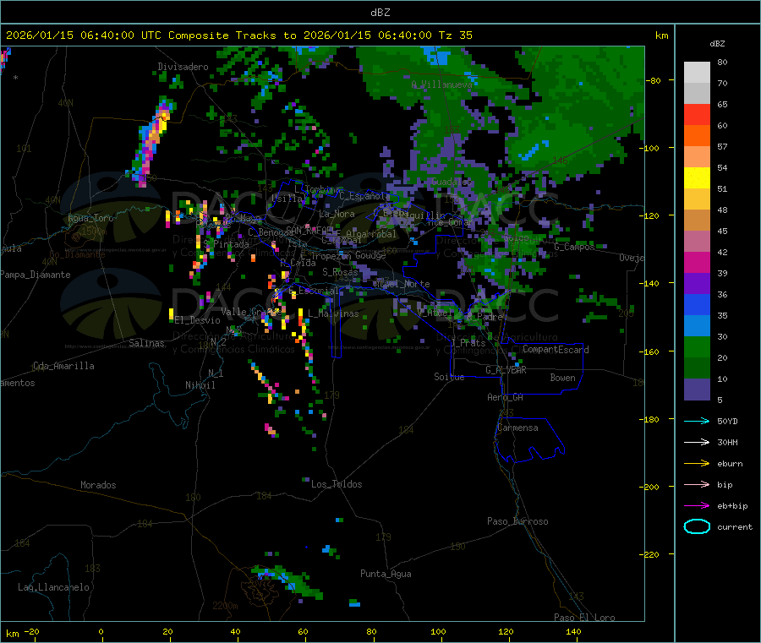The image size is (761, 643).
Task: Click the 'Lag.Llancanelo' map label
Action: 53,587
